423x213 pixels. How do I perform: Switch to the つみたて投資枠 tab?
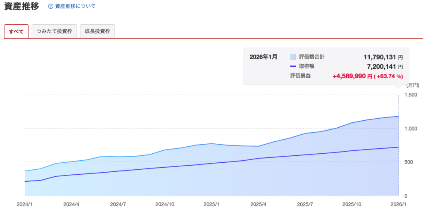click(54, 32)
